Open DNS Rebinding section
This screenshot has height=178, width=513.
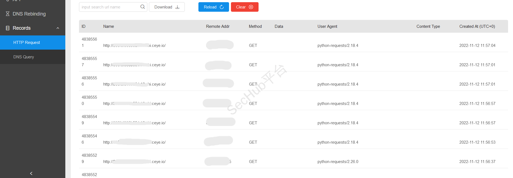pos(29,14)
